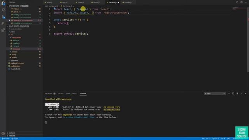Open Services.js in the Open Editors list
249x140 pixels.
[25, 20]
